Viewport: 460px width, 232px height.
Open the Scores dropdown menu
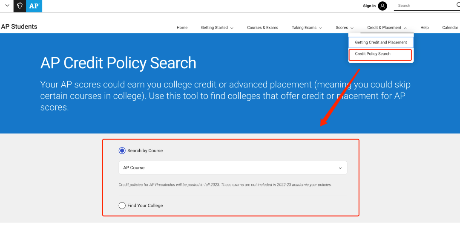pos(344,28)
